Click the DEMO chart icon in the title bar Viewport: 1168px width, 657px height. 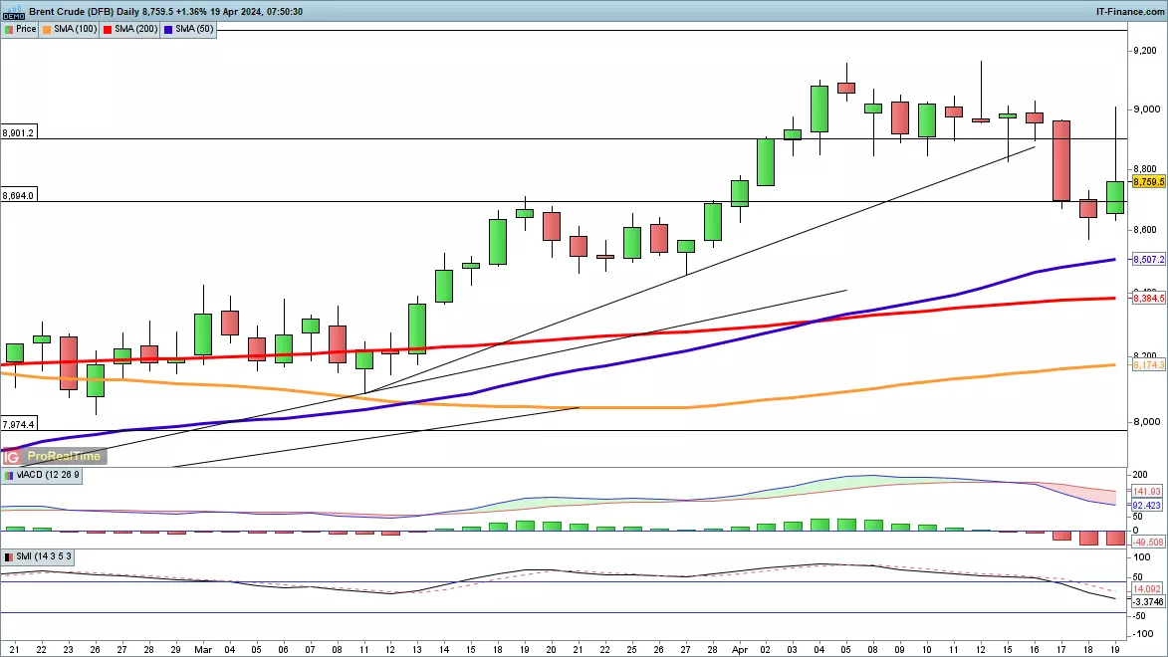[13, 12]
